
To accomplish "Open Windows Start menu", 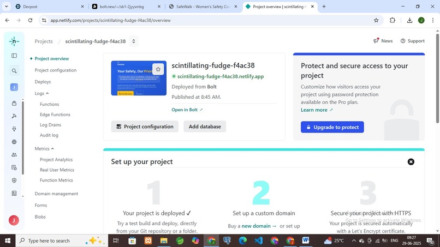I will pyautogui.click(x=8, y=240).
